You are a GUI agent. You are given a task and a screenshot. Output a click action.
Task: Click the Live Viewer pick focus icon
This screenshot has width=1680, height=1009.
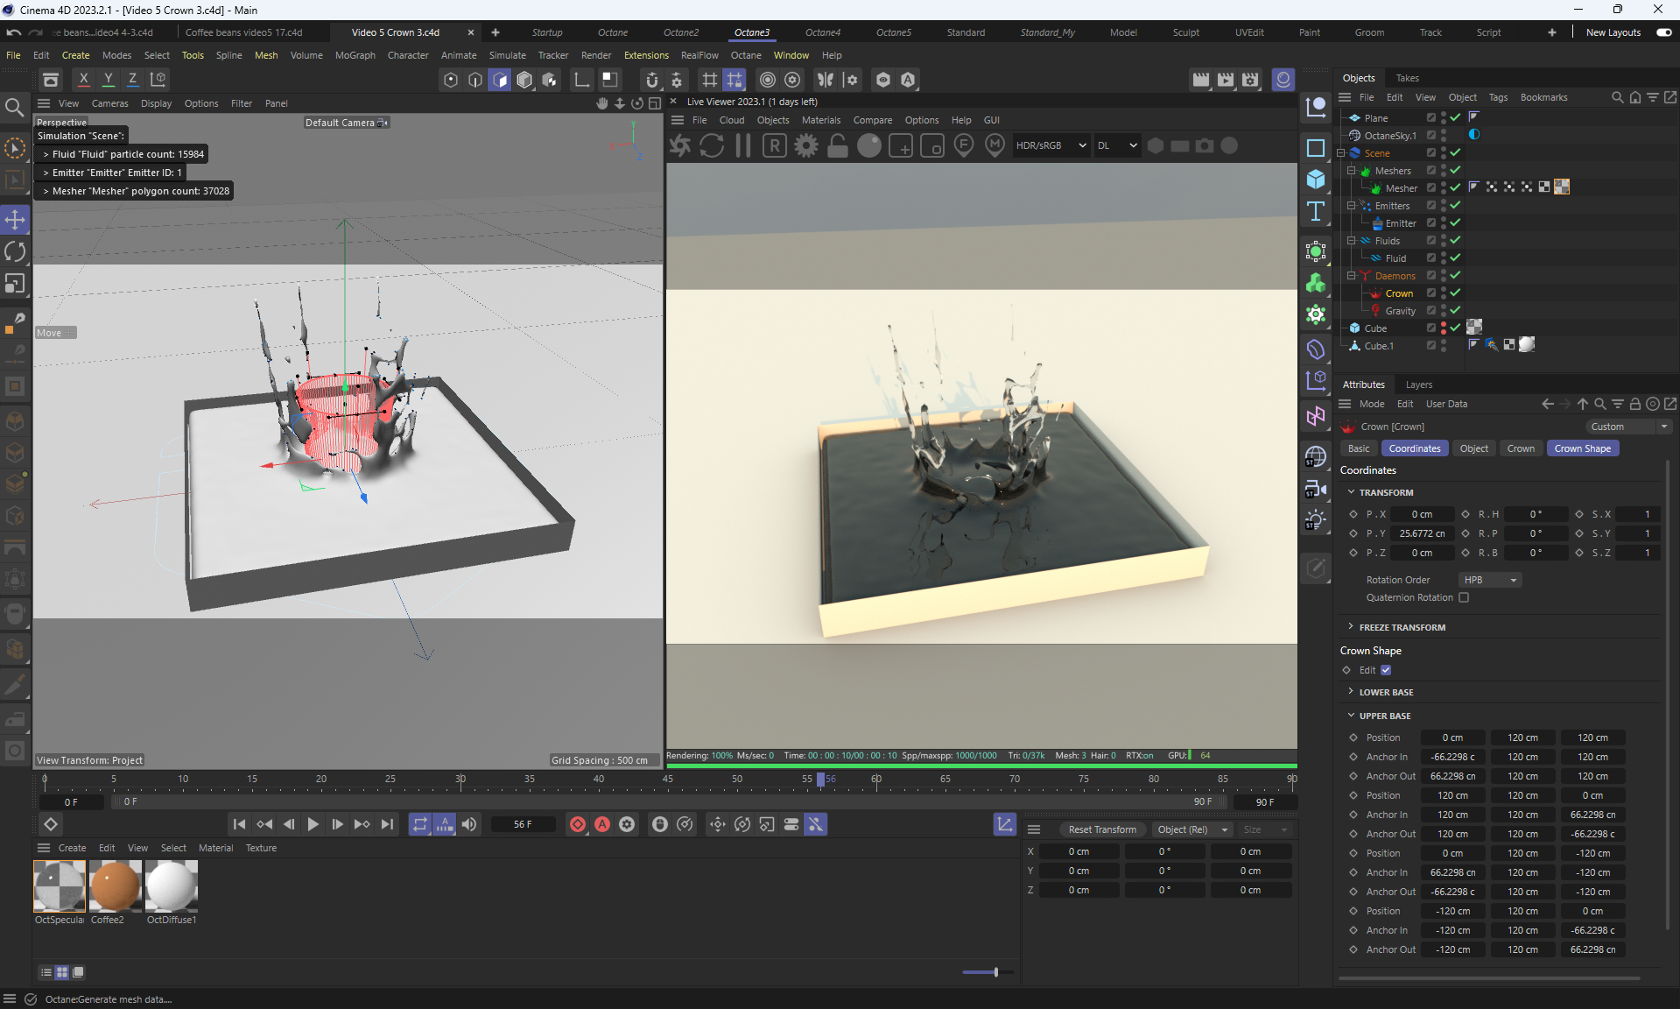pyautogui.click(x=964, y=146)
